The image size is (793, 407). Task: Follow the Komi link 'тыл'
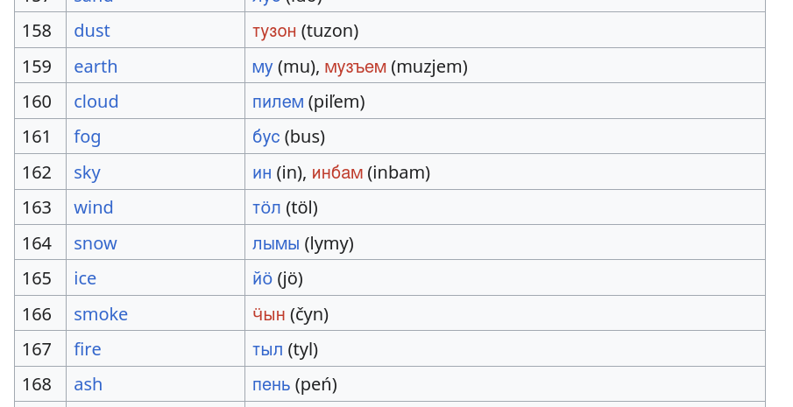tap(267, 349)
